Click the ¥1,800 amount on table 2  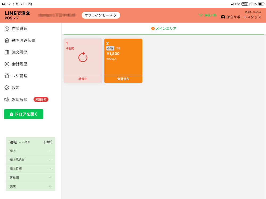pos(113,54)
